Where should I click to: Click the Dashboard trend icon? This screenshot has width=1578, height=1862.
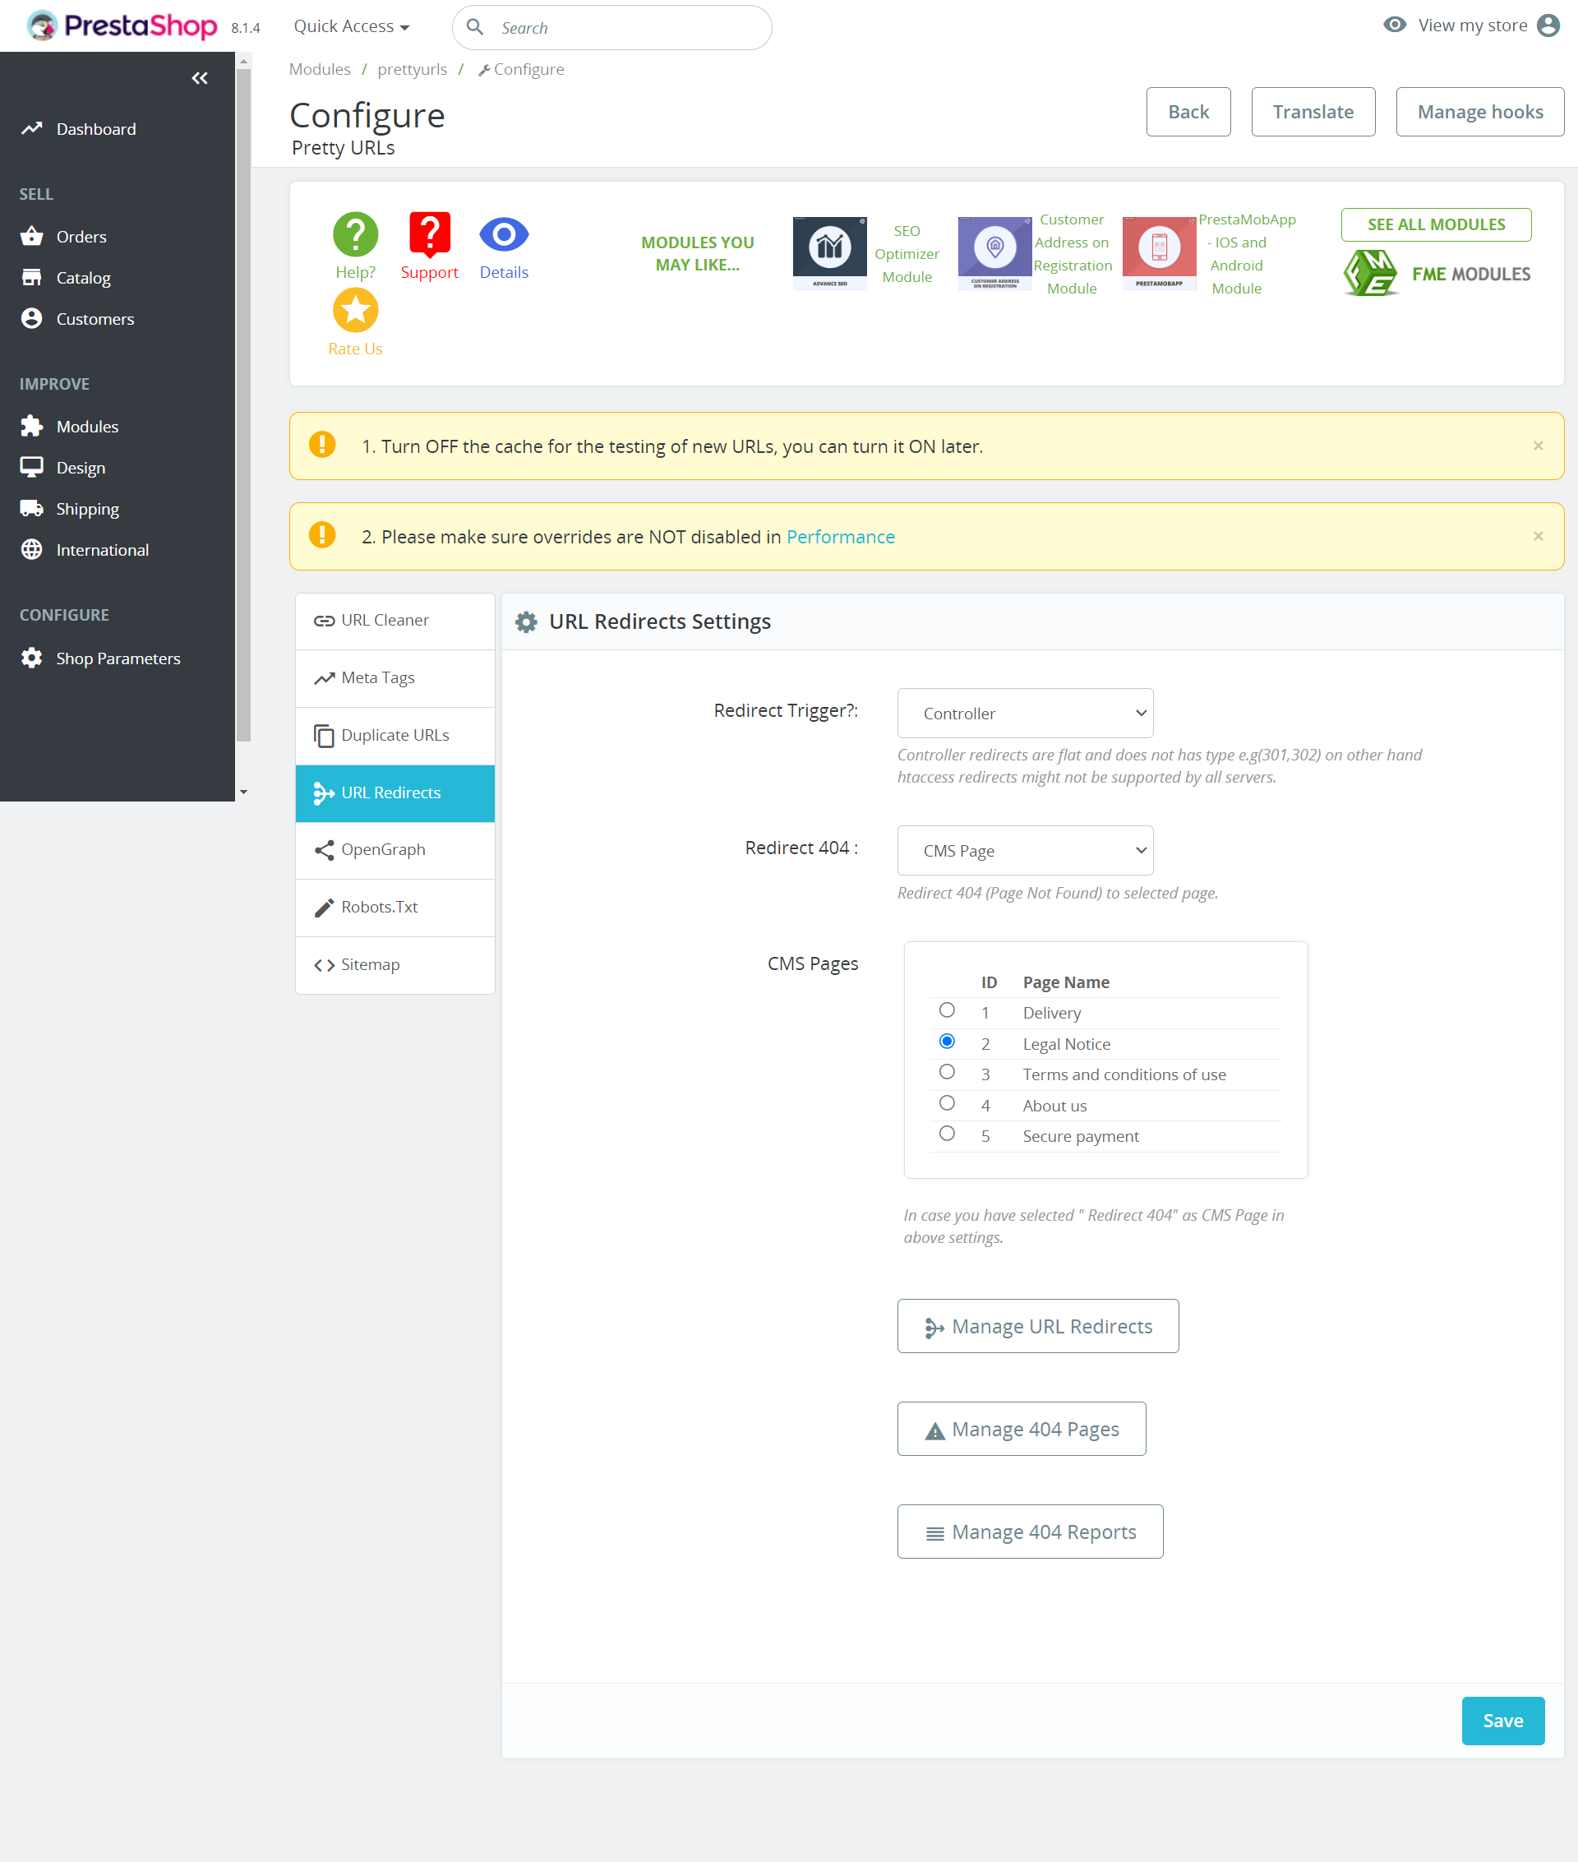coord(32,129)
